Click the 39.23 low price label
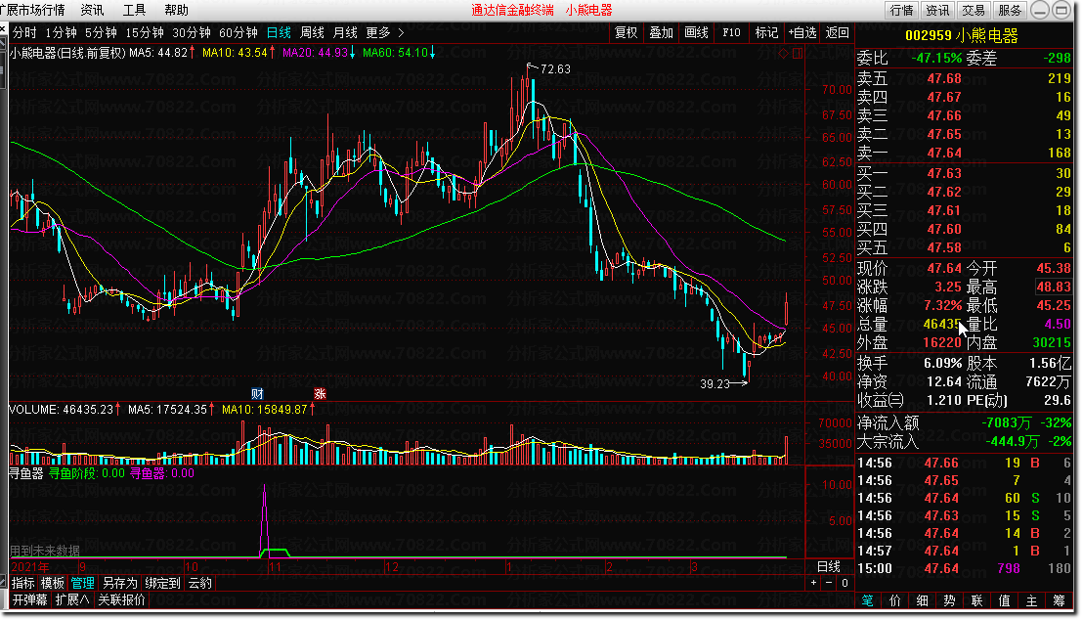Image resolution: width=1083 pixels, height=620 pixels. [x=715, y=383]
